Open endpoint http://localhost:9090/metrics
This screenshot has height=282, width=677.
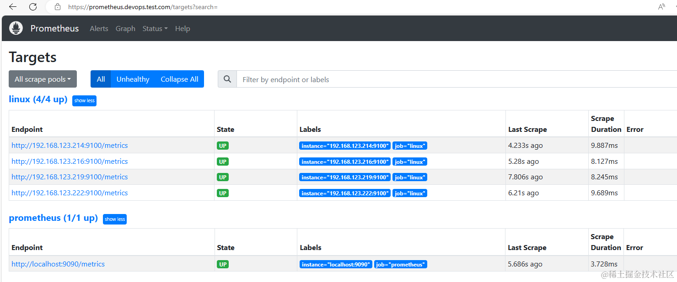click(58, 264)
